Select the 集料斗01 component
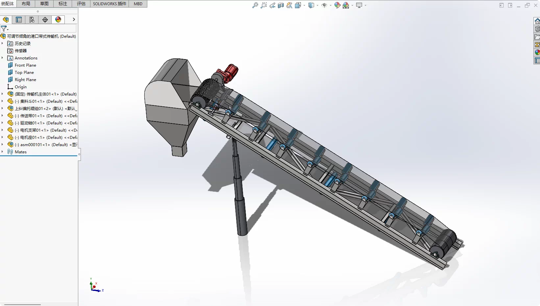This screenshot has height=306, width=540. coord(46,101)
